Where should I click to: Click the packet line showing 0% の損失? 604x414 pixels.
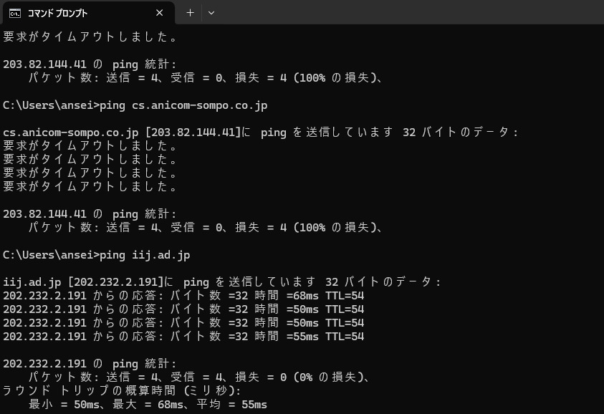tap(199, 377)
